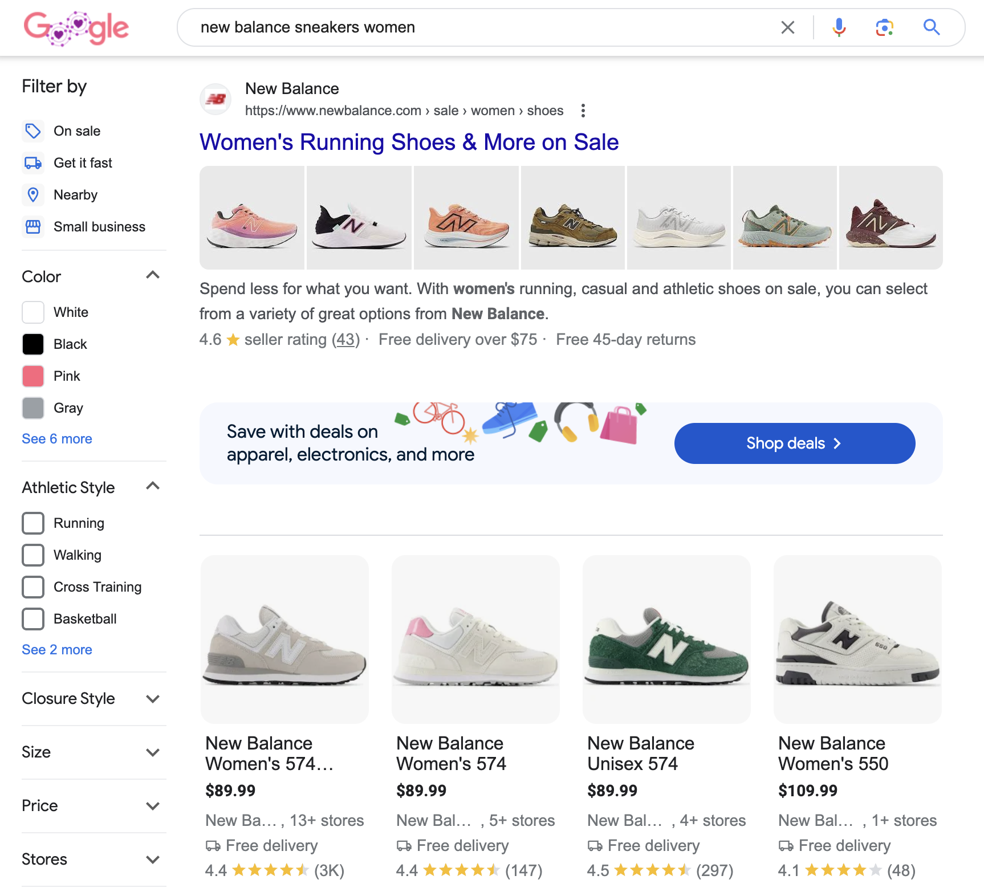Expand the Size filter section
This screenshot has width=984, height=896.
(152, 752)
